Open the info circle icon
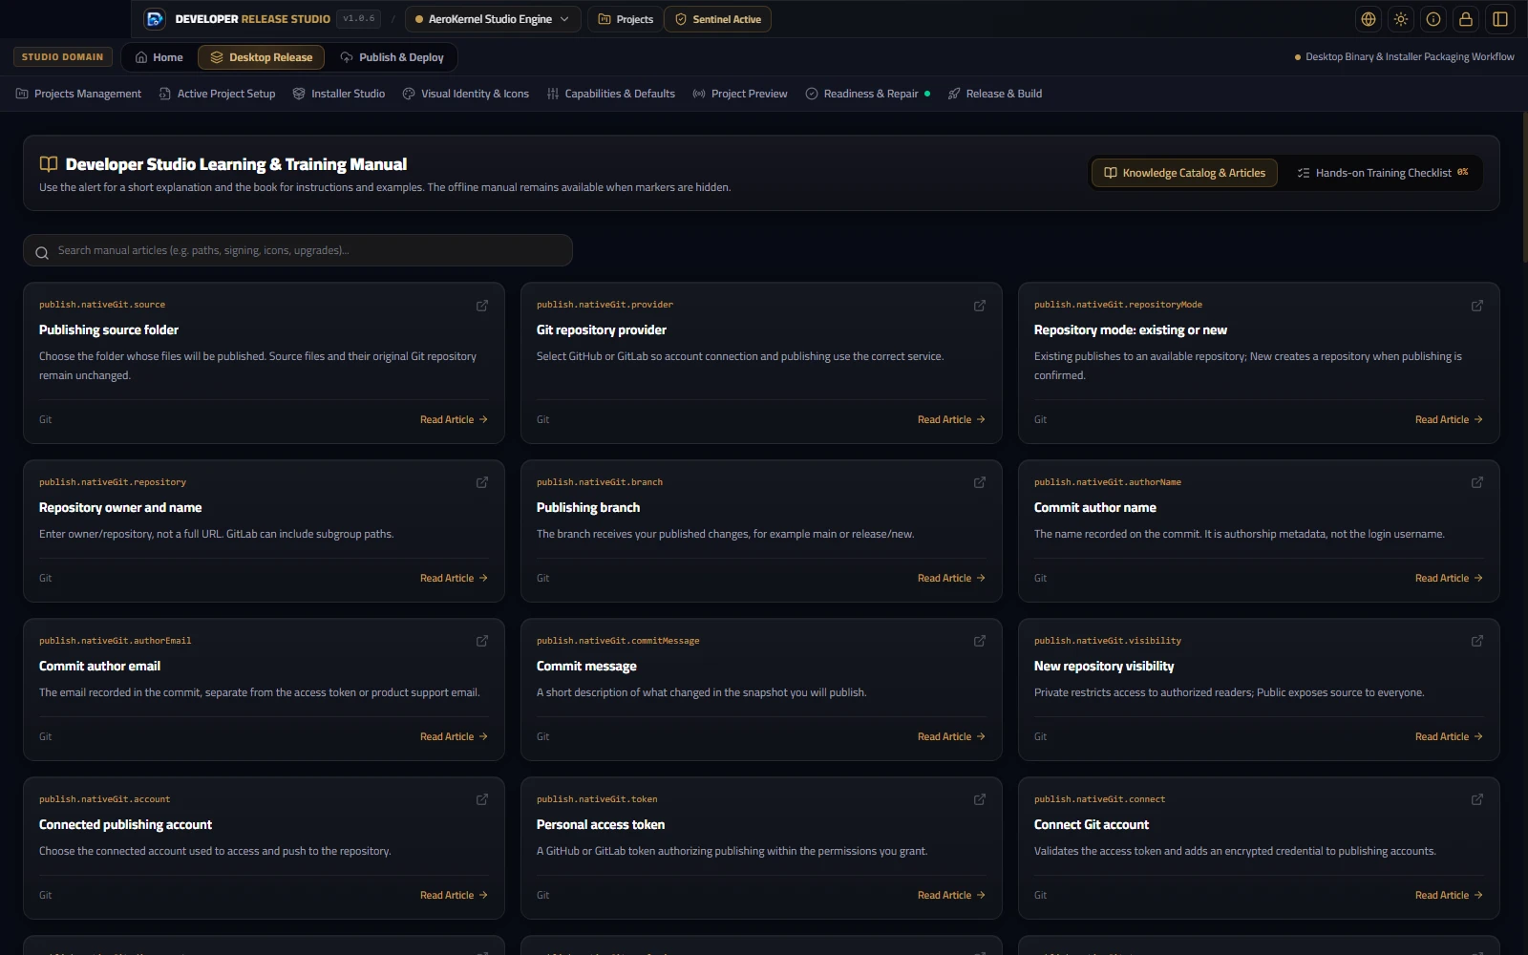1528x955 pixels. pos(1433,19)
